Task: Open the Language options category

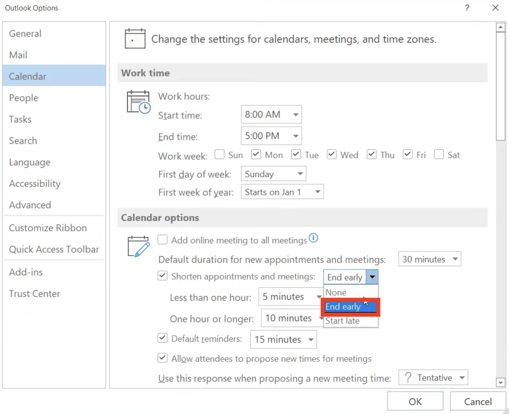Action: 54,162
